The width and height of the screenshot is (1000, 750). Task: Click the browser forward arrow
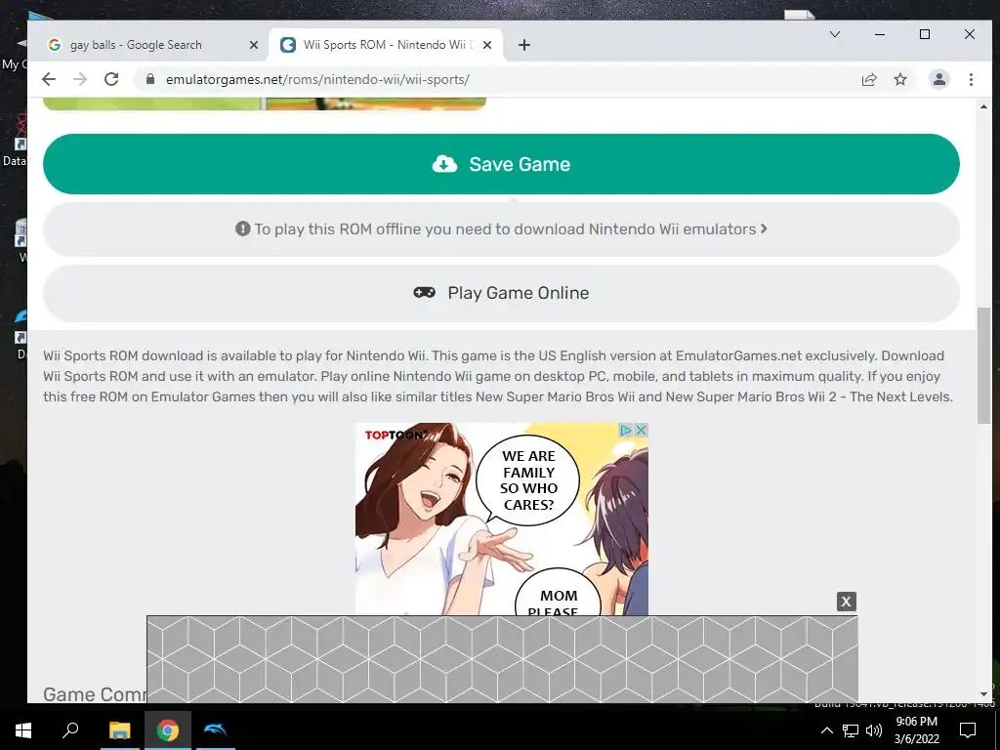pos(80,79)
